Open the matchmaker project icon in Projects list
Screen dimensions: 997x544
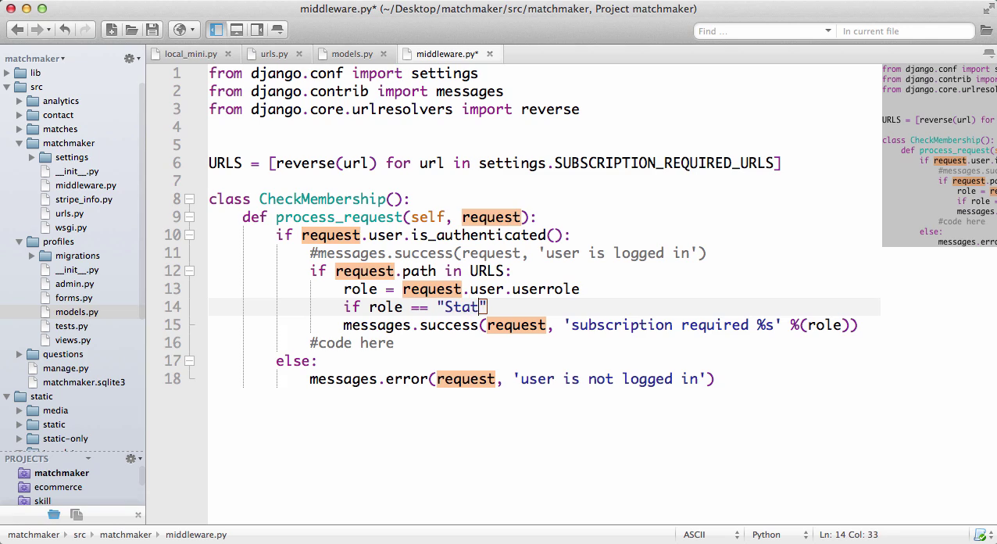tap(24, 473)
